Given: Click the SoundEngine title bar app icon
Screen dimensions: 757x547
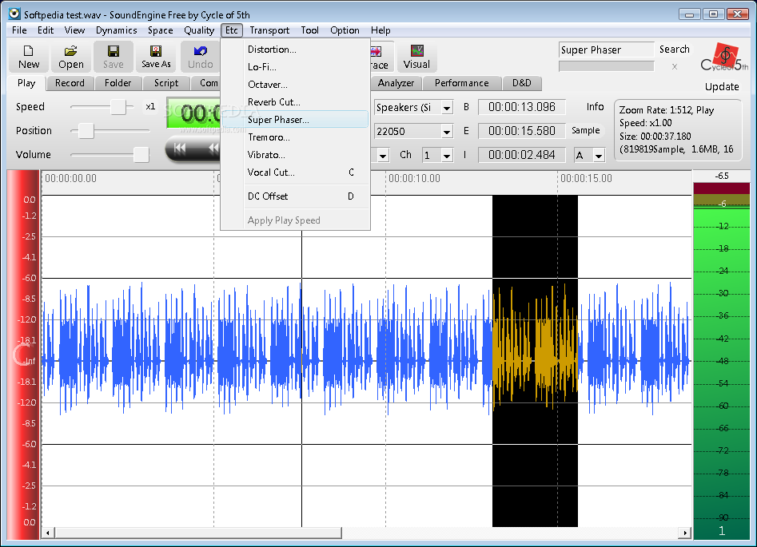Looking at the screenshot, I should [14, 14].
